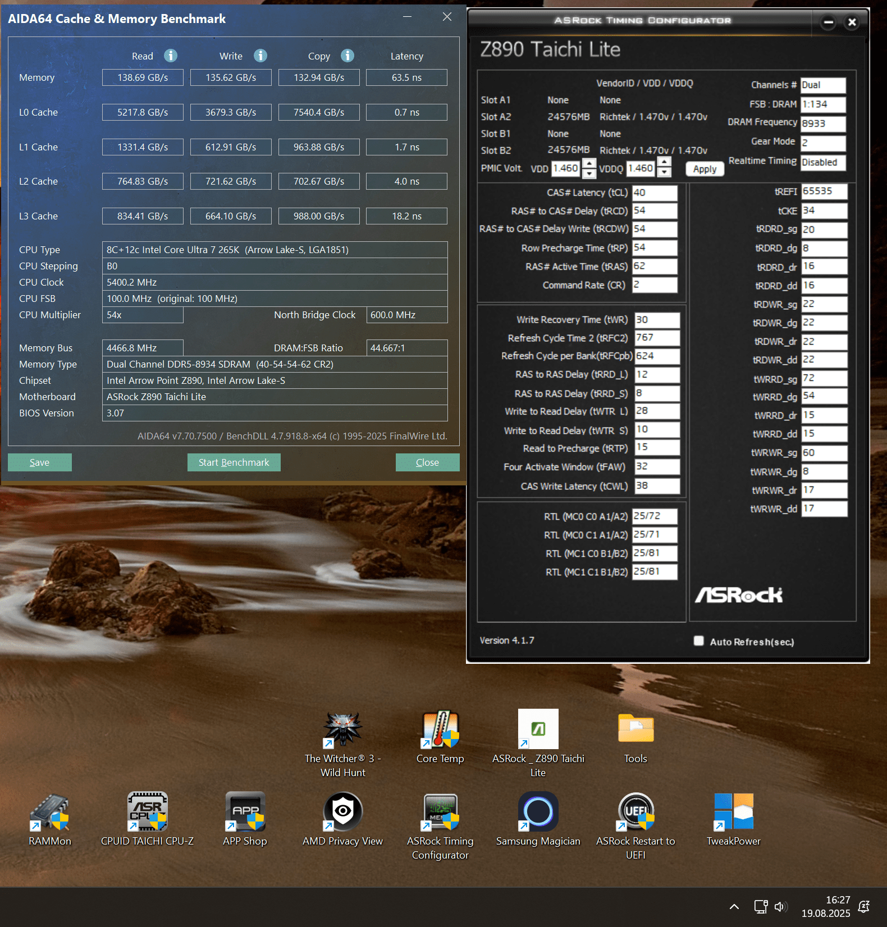Screen dimensions: 887x927
Task: Open CPUID TAICHI CPU-Z shortcut
Action: click(x=147, y=820)
